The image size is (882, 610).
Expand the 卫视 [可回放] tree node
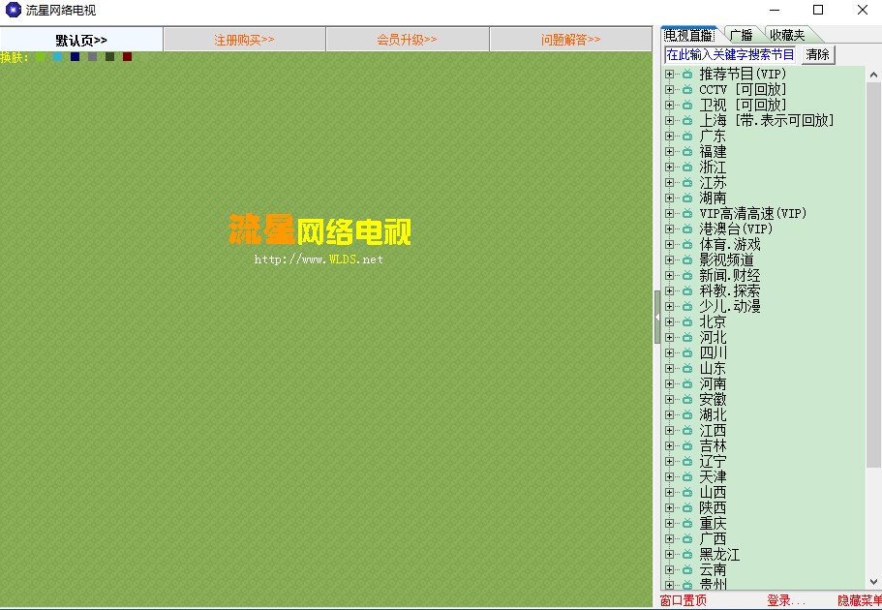669,106
